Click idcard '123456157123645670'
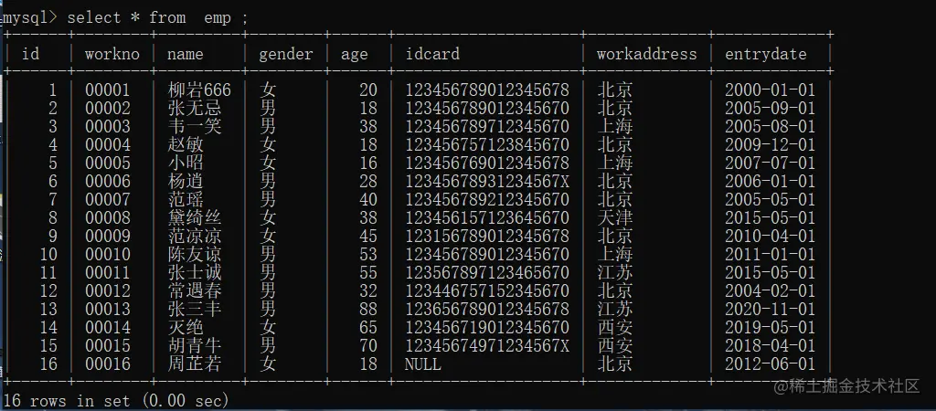936x411 pixels. pyautogui.click(x=487, y=218)
